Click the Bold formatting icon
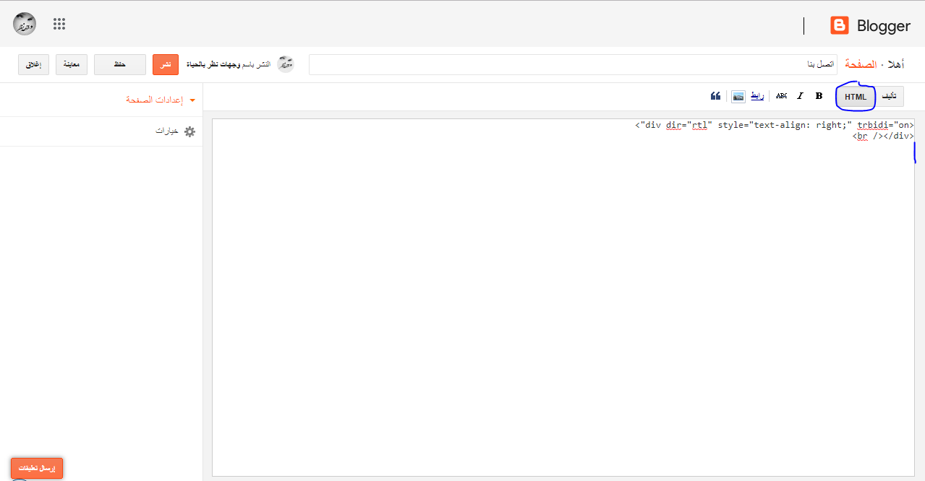This screenshot has height=481, width=925. click(x=819, y=96)
